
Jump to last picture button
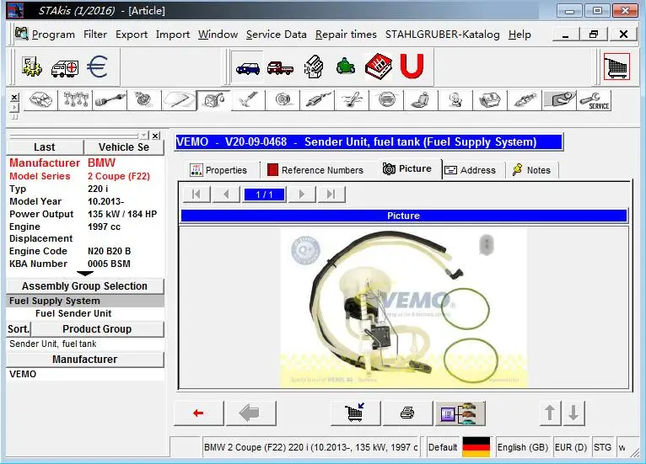(x=331, y=195)
